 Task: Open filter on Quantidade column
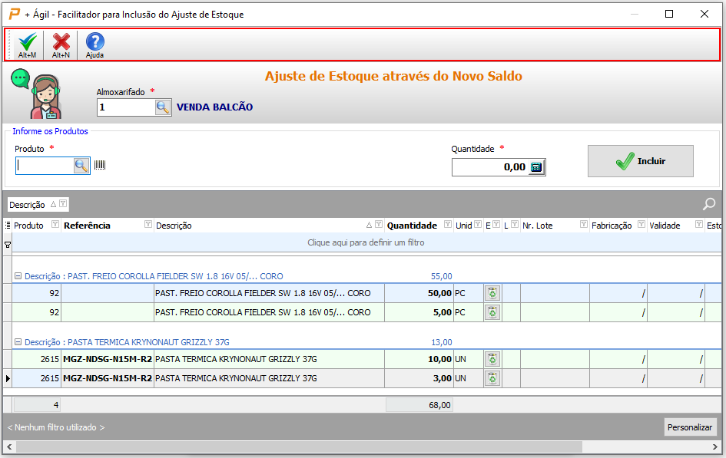[447, 225]
